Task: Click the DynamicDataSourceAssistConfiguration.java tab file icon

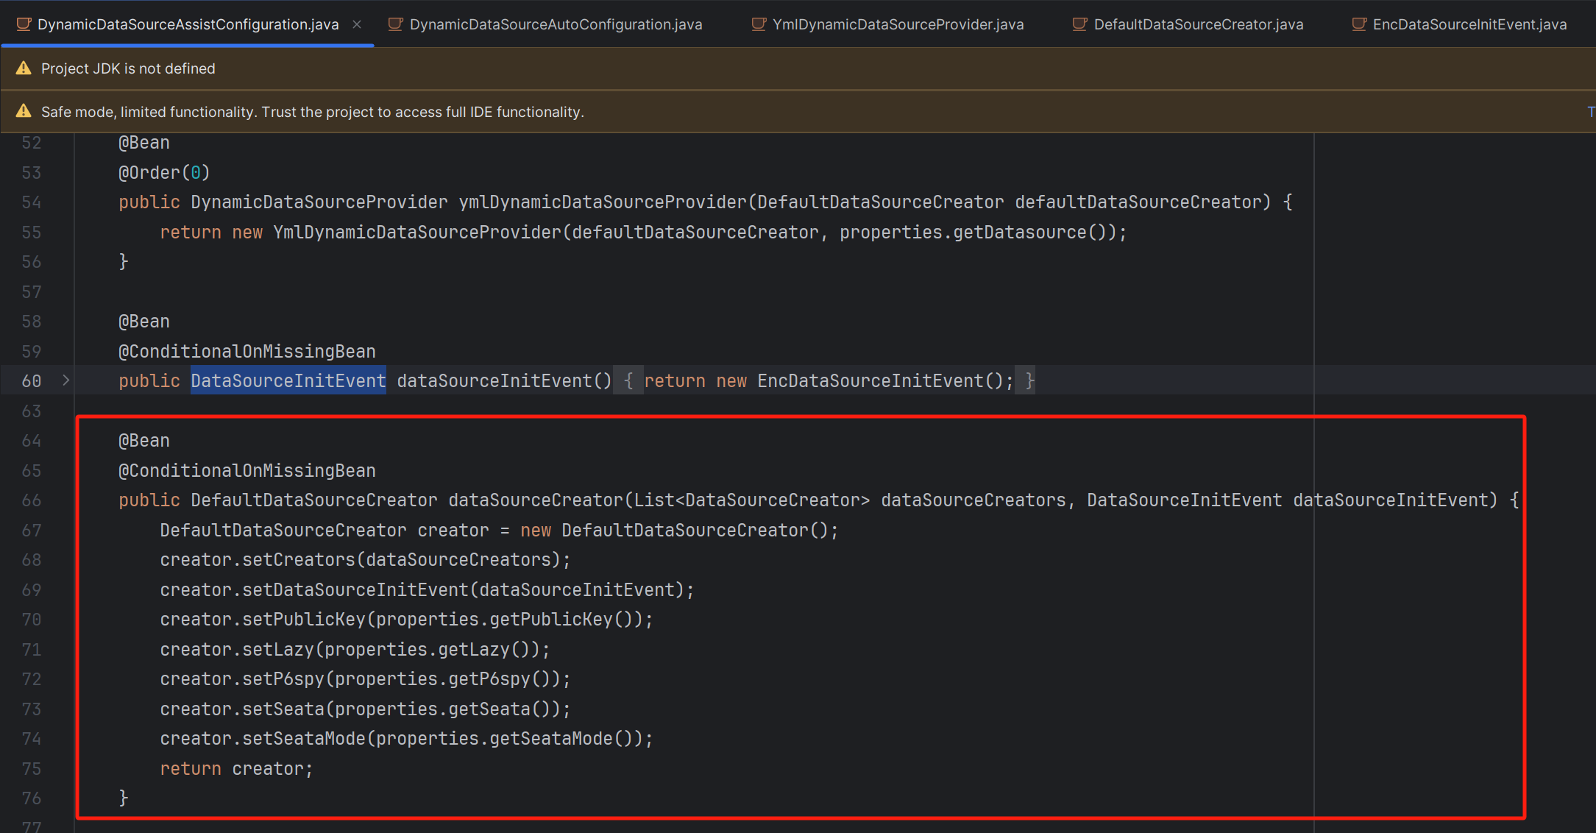Action: (x=24, y=24)
